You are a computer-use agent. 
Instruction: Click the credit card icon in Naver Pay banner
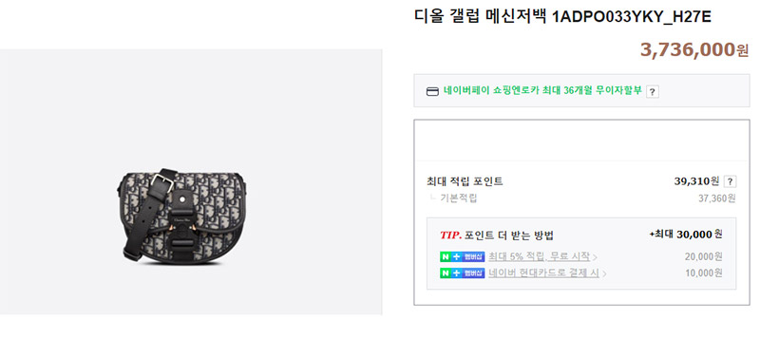432,91
